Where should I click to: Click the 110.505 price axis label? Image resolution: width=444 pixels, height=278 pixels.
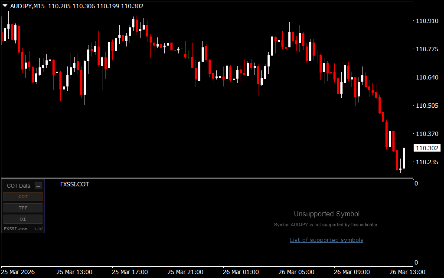click(x=427, y=106)
